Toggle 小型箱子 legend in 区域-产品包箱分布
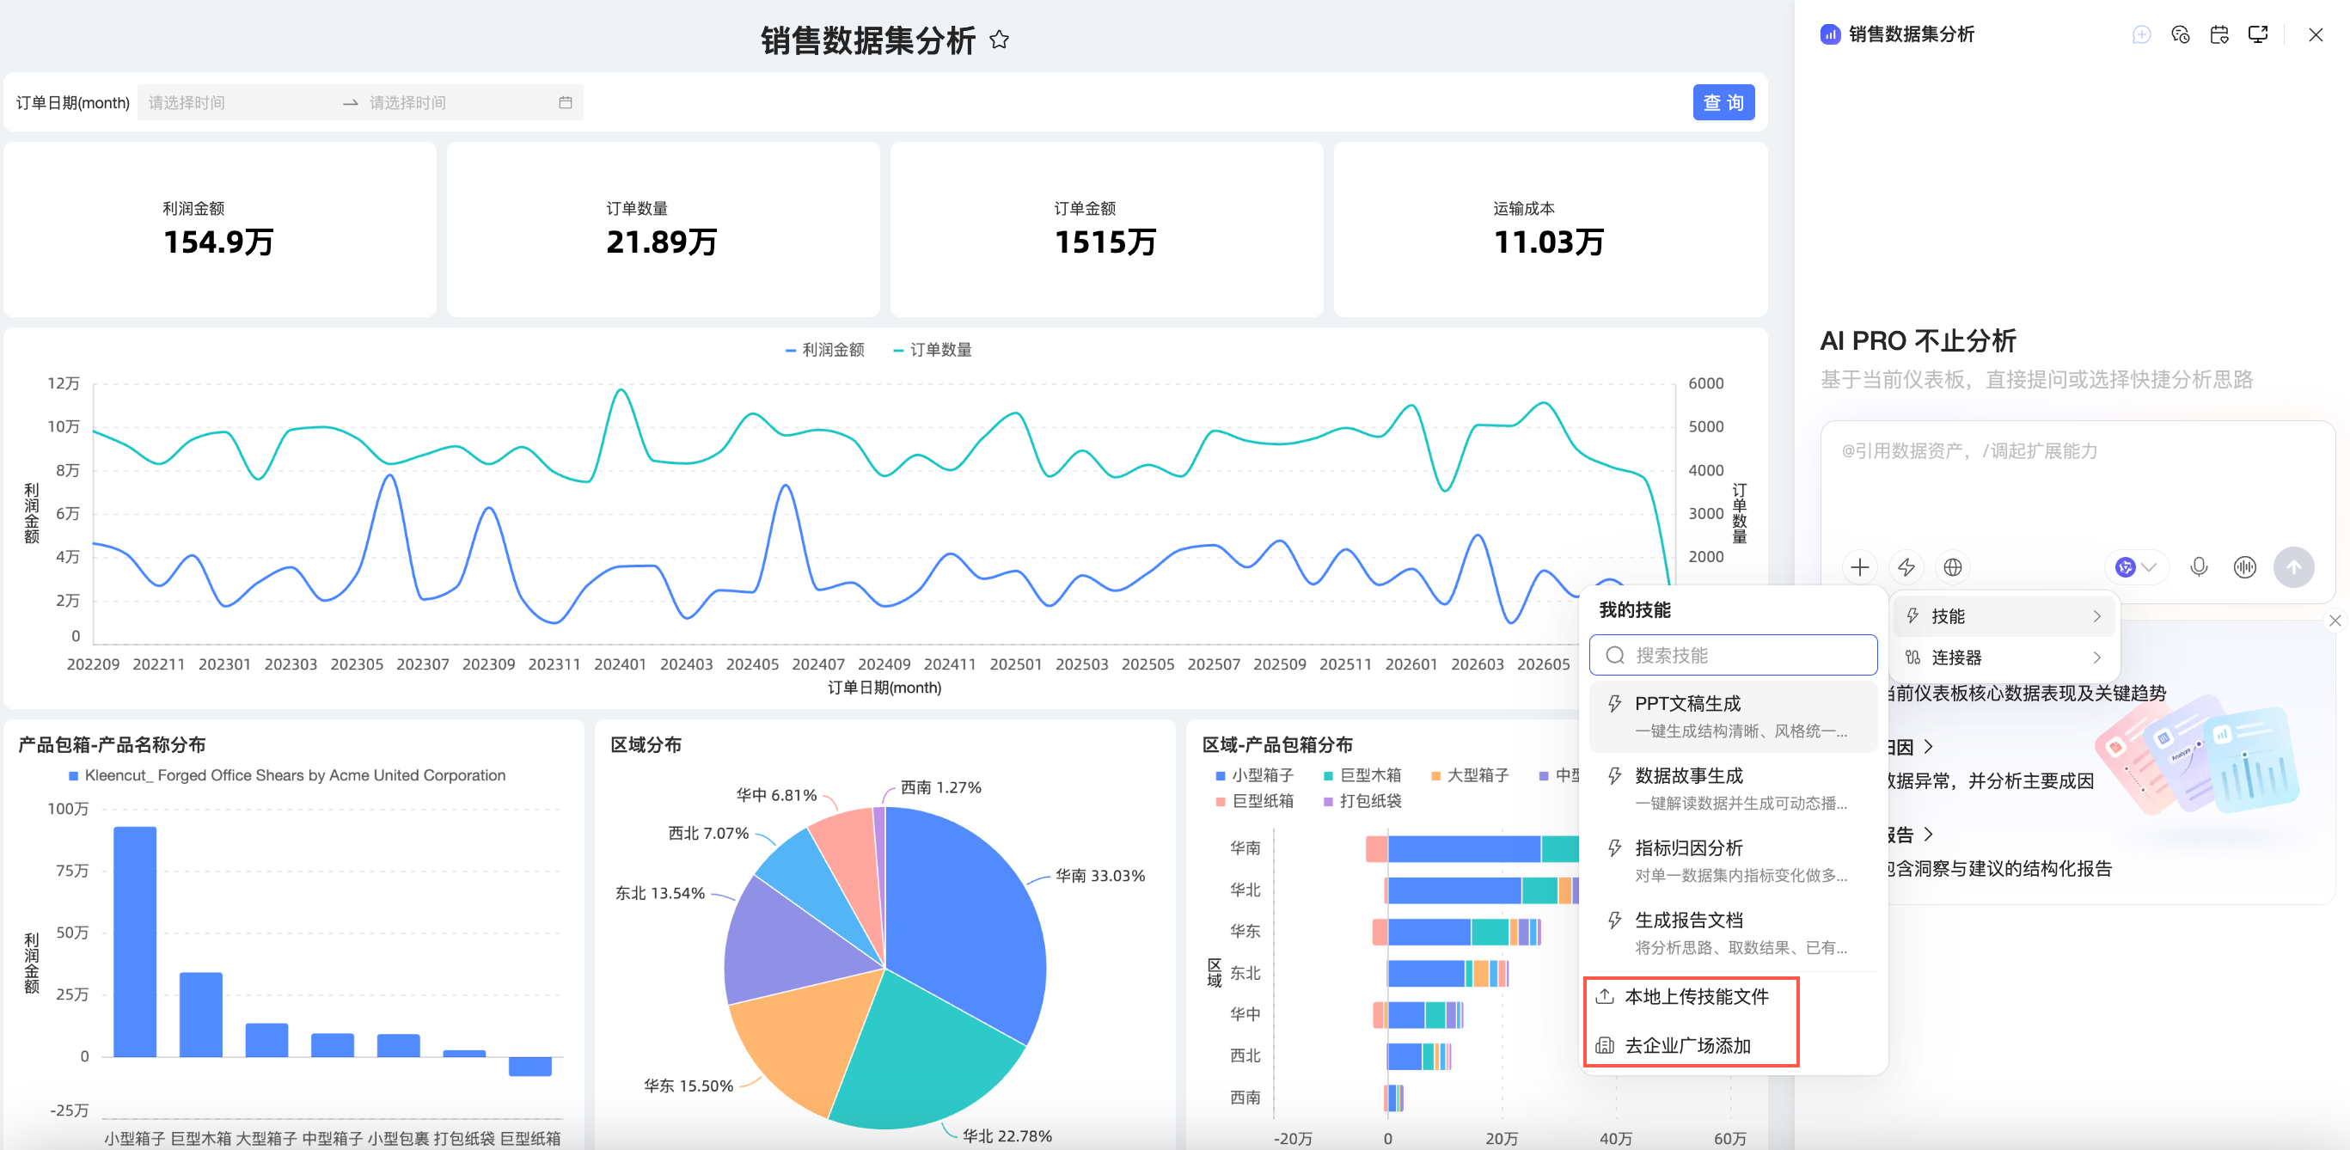This screenshot has height=1150, width=2350. pos(1254,775)
